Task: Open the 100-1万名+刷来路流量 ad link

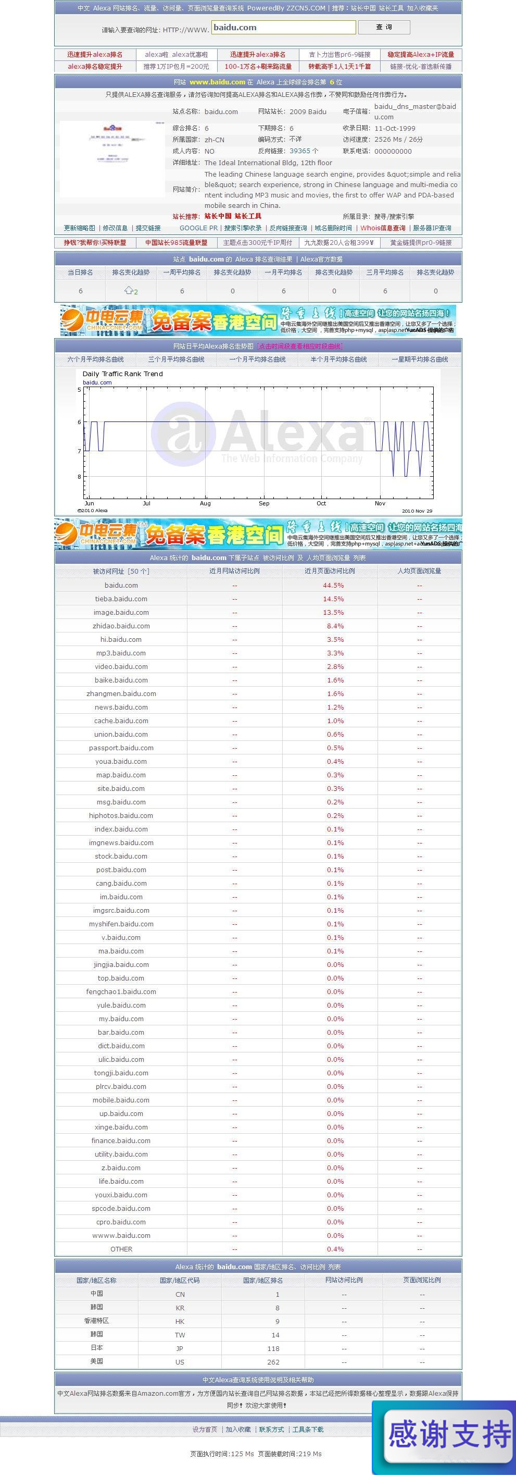Action: point(258,67)
